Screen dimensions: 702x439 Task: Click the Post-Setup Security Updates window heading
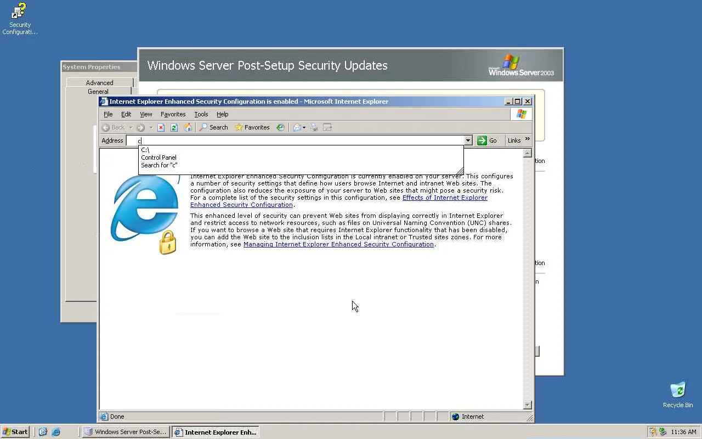pyautogui.click(x=267, y=65)
